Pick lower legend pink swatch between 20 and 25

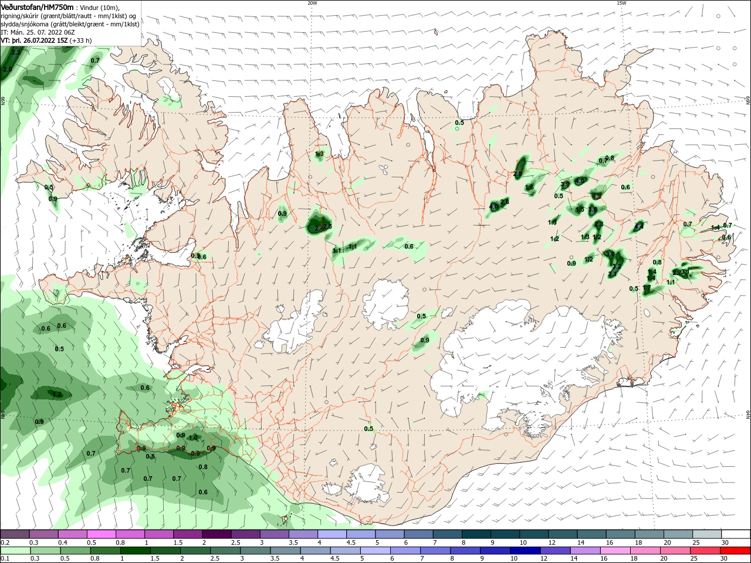pyautogui.click(x=675, y=551)
